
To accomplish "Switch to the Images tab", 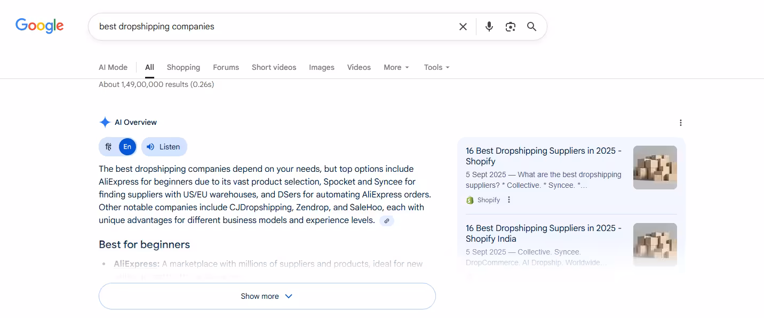I will pyautogui.click(x=322, y=67).
